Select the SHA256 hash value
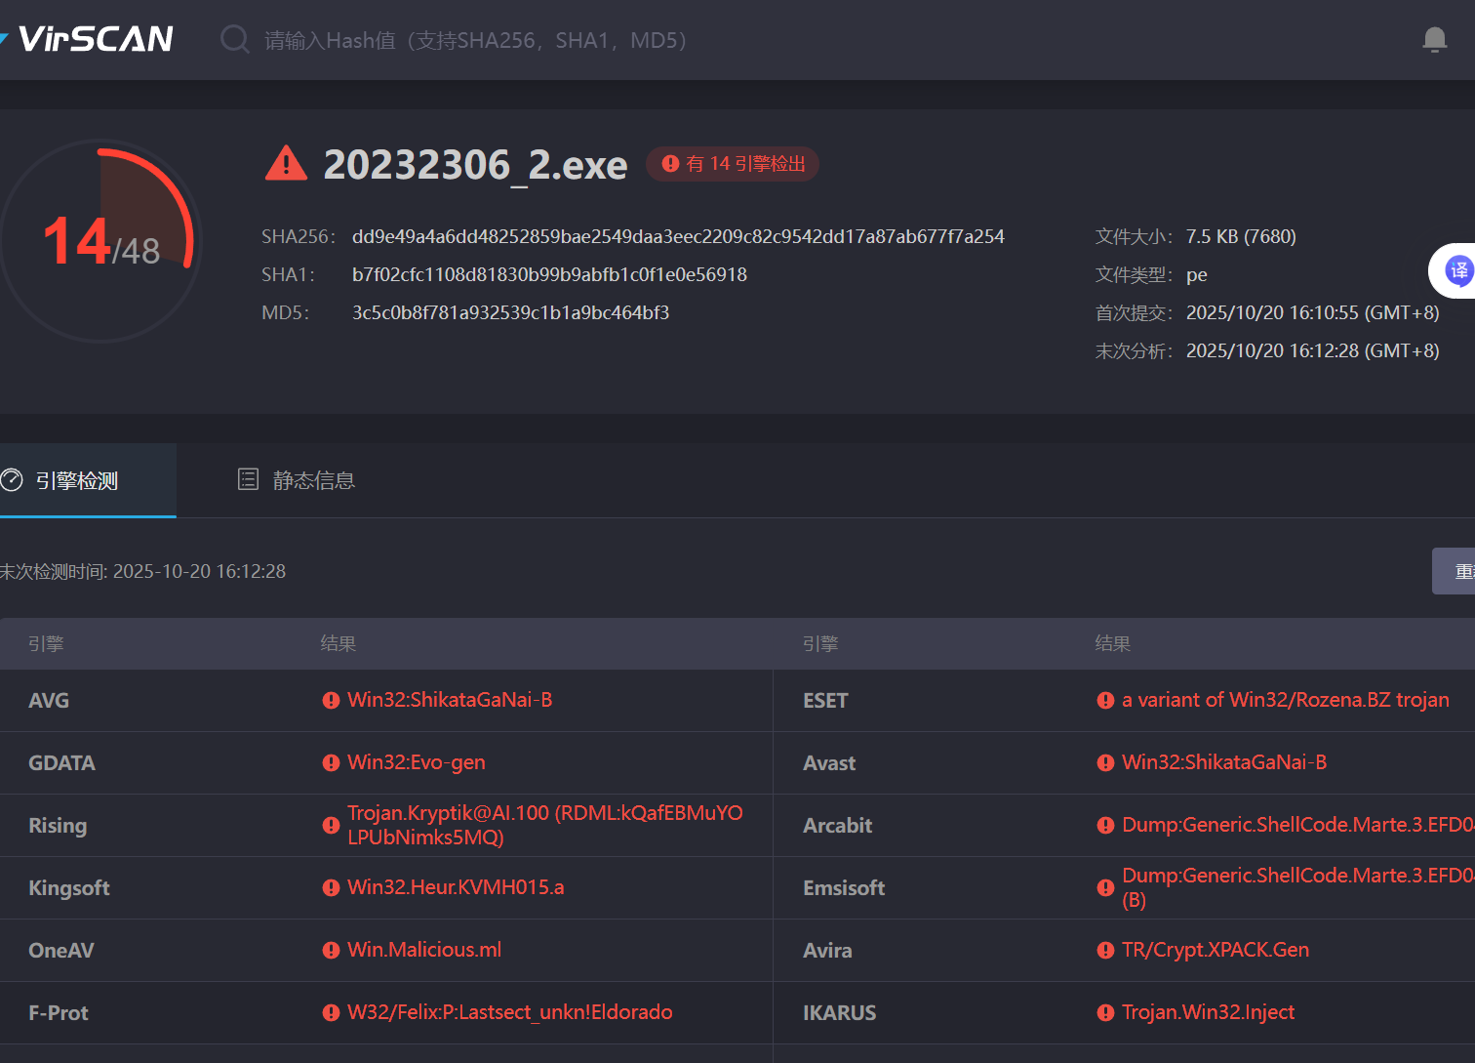 pos(678,236)
